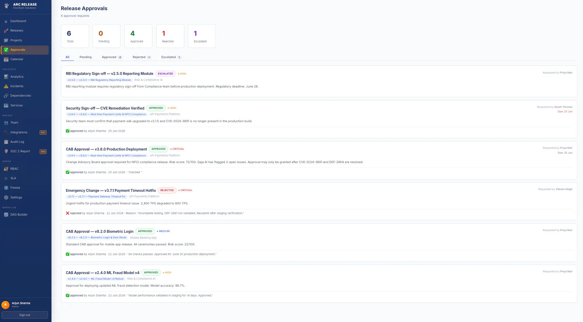Click the Total approvals stat card
Screen dimensions: 583x322
point(75,36)
